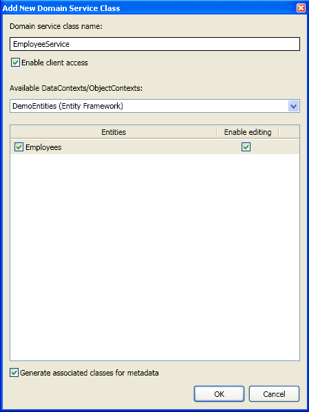
Task: Click the domain service class name field
Action: [x=155, y=44]
